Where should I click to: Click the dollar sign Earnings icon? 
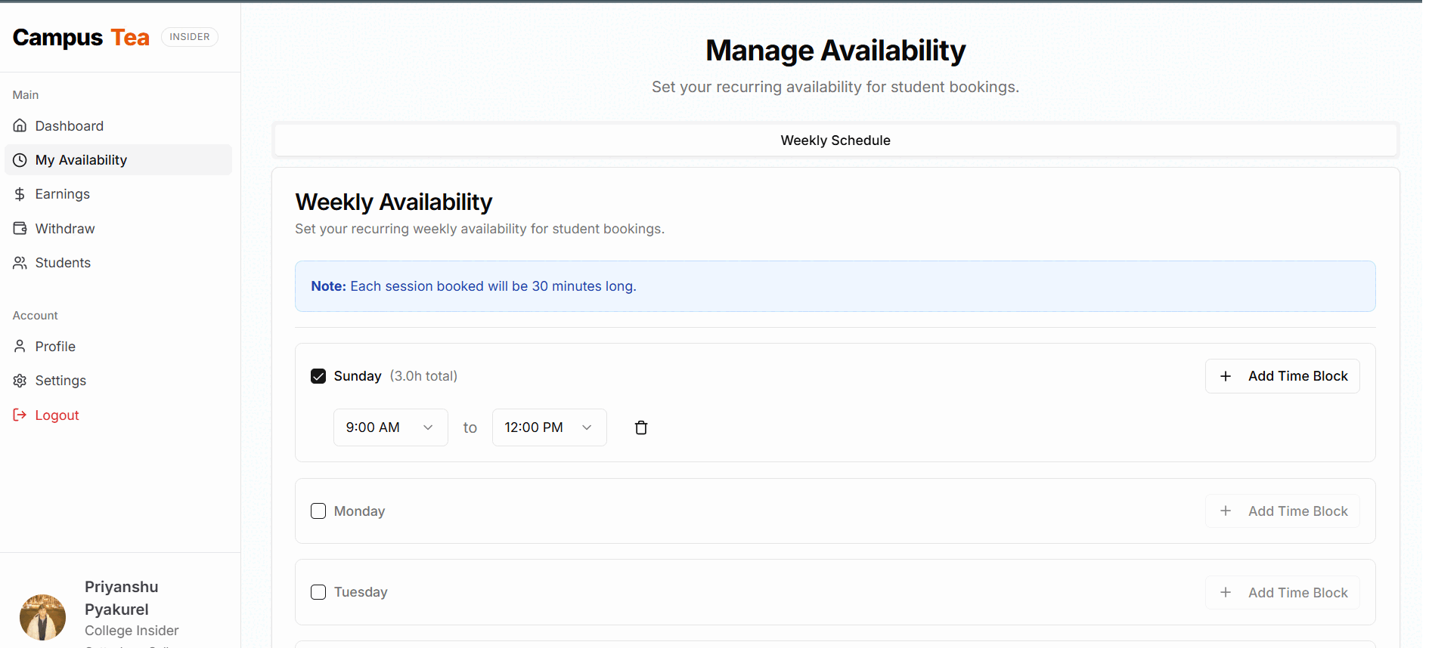20,194
